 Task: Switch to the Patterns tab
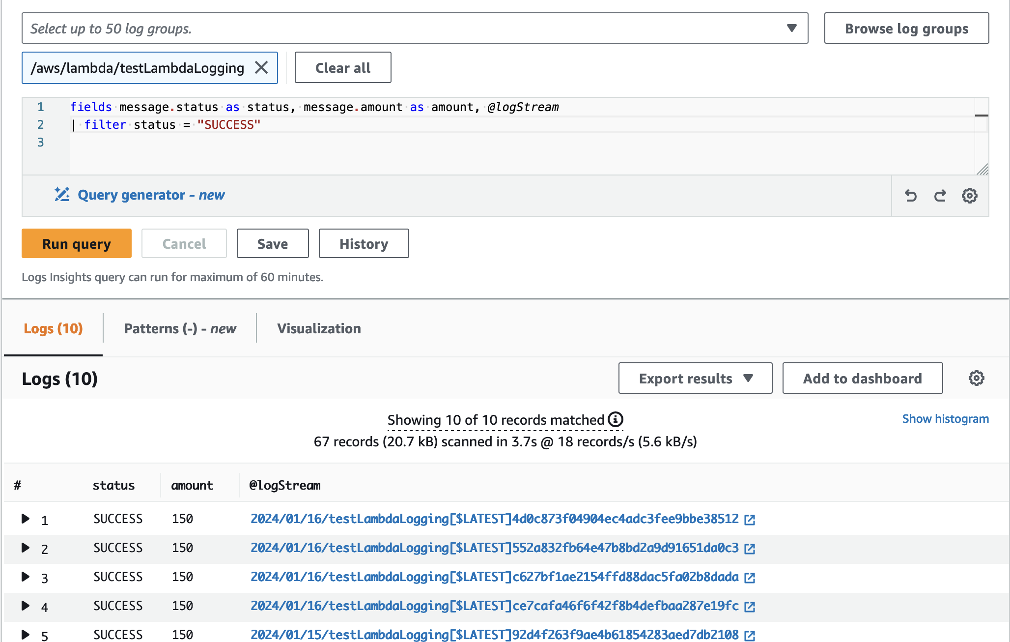pyautogui.click(x=180, y=328)
